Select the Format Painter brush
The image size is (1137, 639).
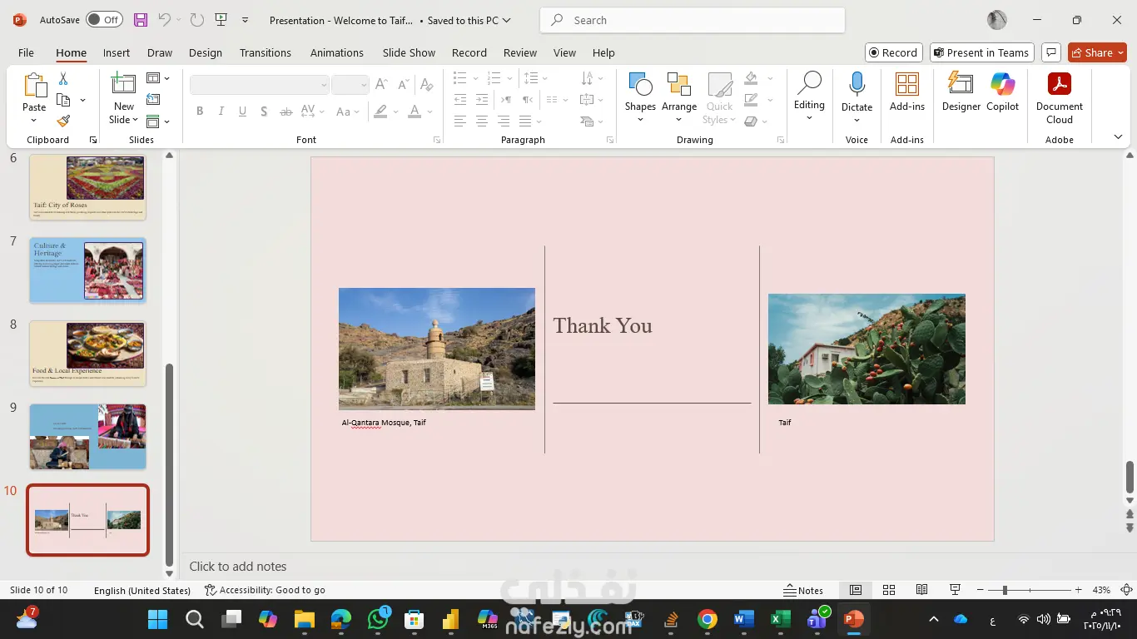point(63,121)
